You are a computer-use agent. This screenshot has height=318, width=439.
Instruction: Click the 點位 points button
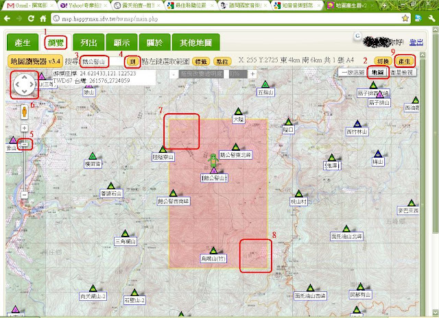pyautogui.click(x=222, y=61)
